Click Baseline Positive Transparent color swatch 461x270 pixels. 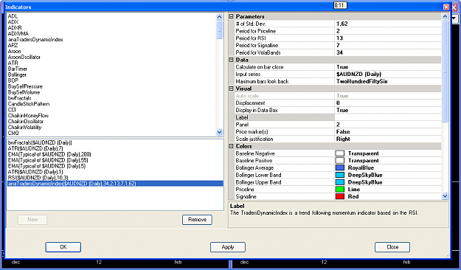tap(340, 161)
